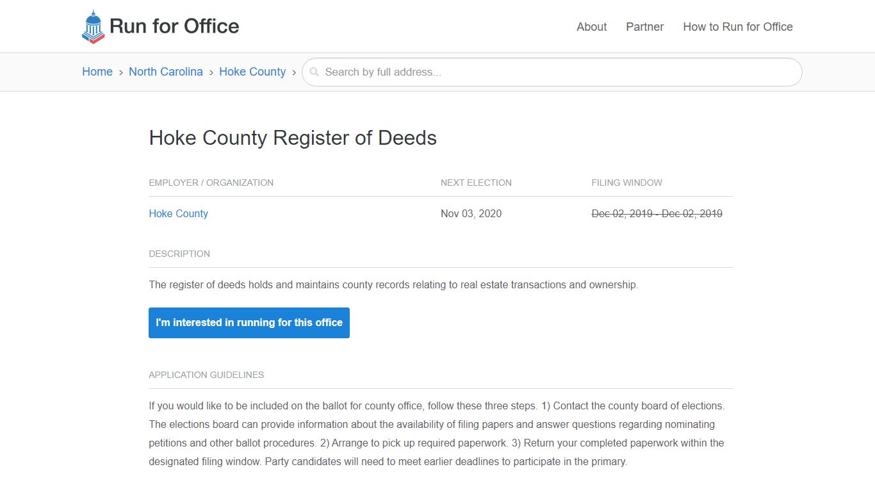
Task: Click the Hoke County Register of Deeds heading
Action: [292, 138]
